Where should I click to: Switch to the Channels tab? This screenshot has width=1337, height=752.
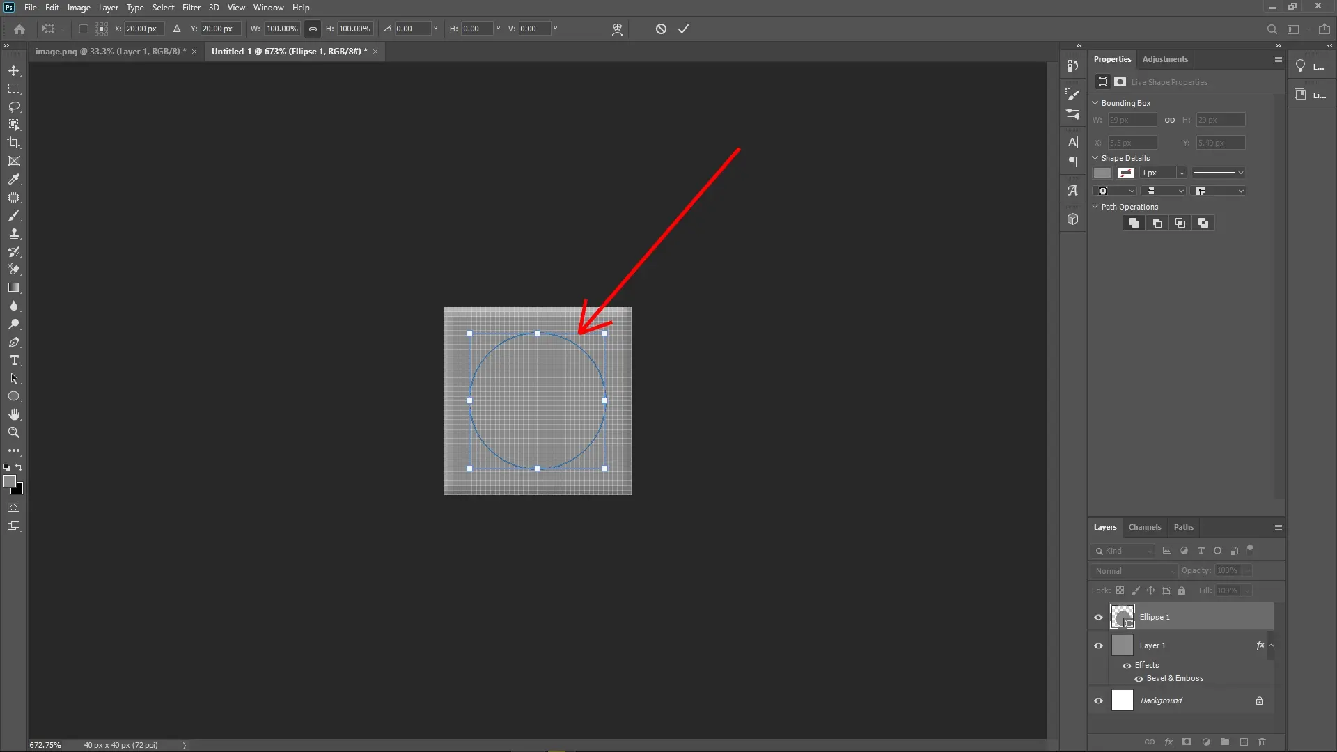click(1145, 527)
